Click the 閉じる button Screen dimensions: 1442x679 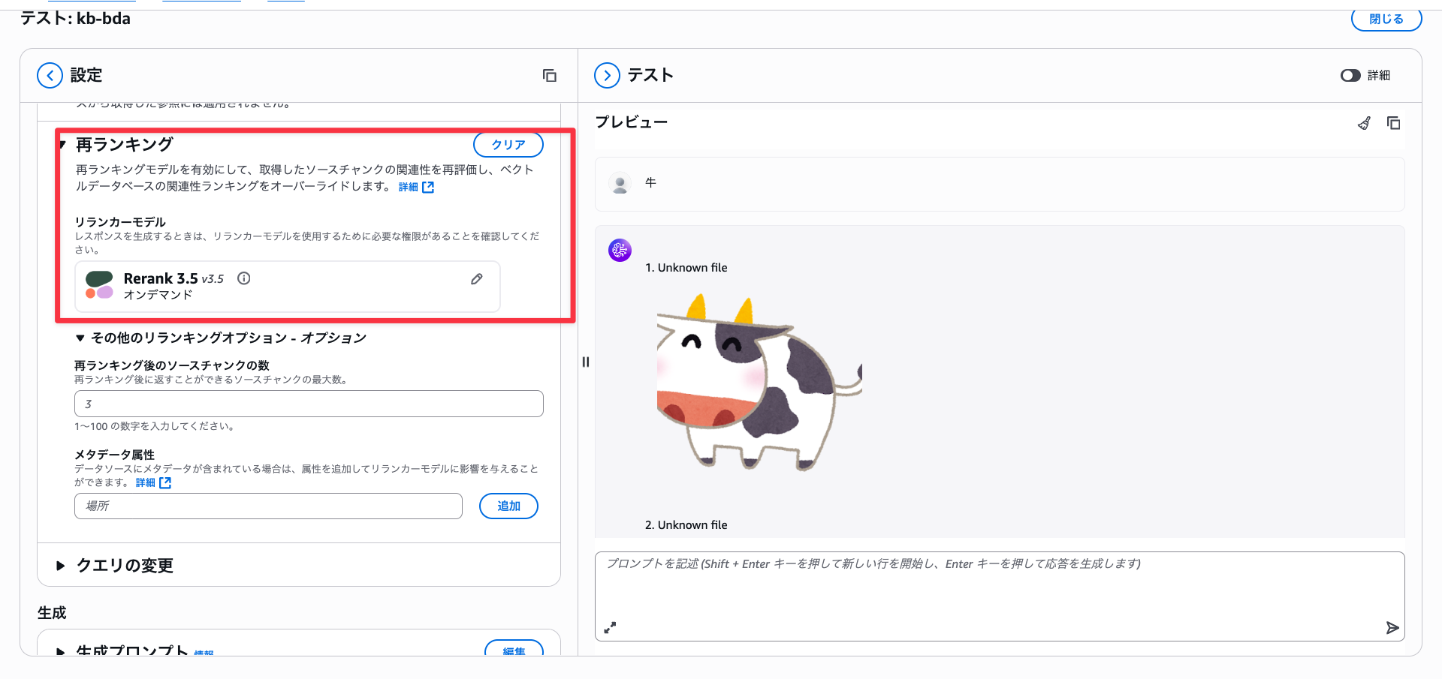[1386, 20]
